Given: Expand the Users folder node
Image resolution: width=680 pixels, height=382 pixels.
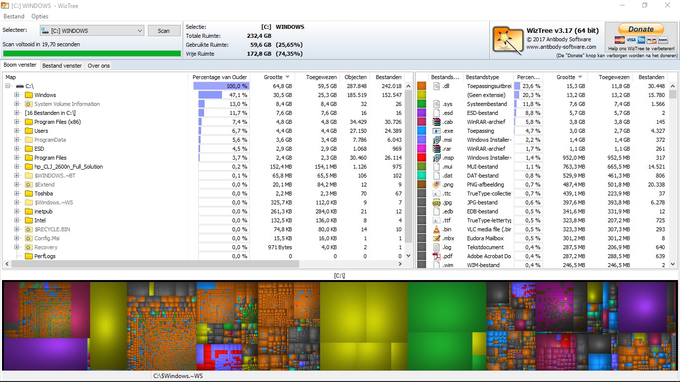Looking at the screenshot, I should pos(17,131).
